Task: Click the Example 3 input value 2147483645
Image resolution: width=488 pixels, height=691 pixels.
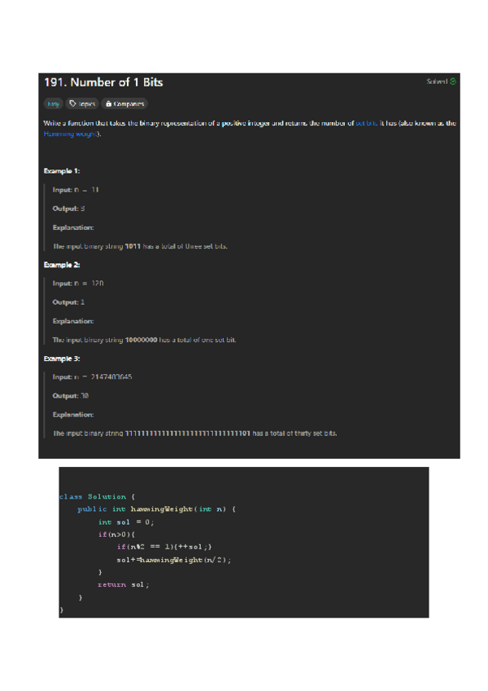Action: [106, 377]
